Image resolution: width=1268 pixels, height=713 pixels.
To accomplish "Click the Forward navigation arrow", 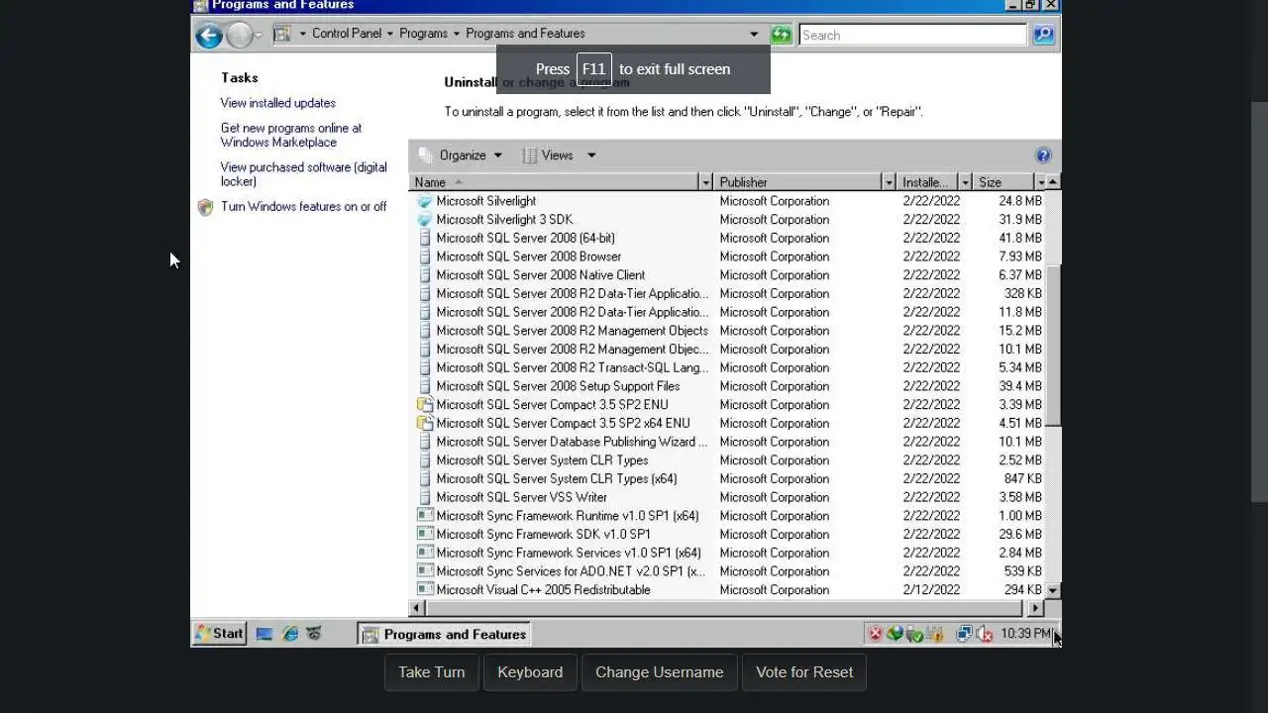I will [240, 36].
